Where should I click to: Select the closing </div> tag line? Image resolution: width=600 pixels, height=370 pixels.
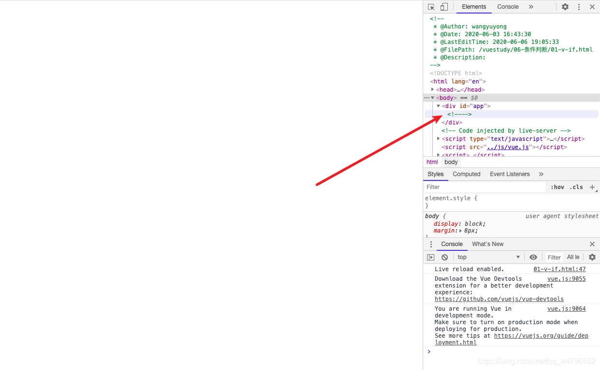(x=452, y=123)
